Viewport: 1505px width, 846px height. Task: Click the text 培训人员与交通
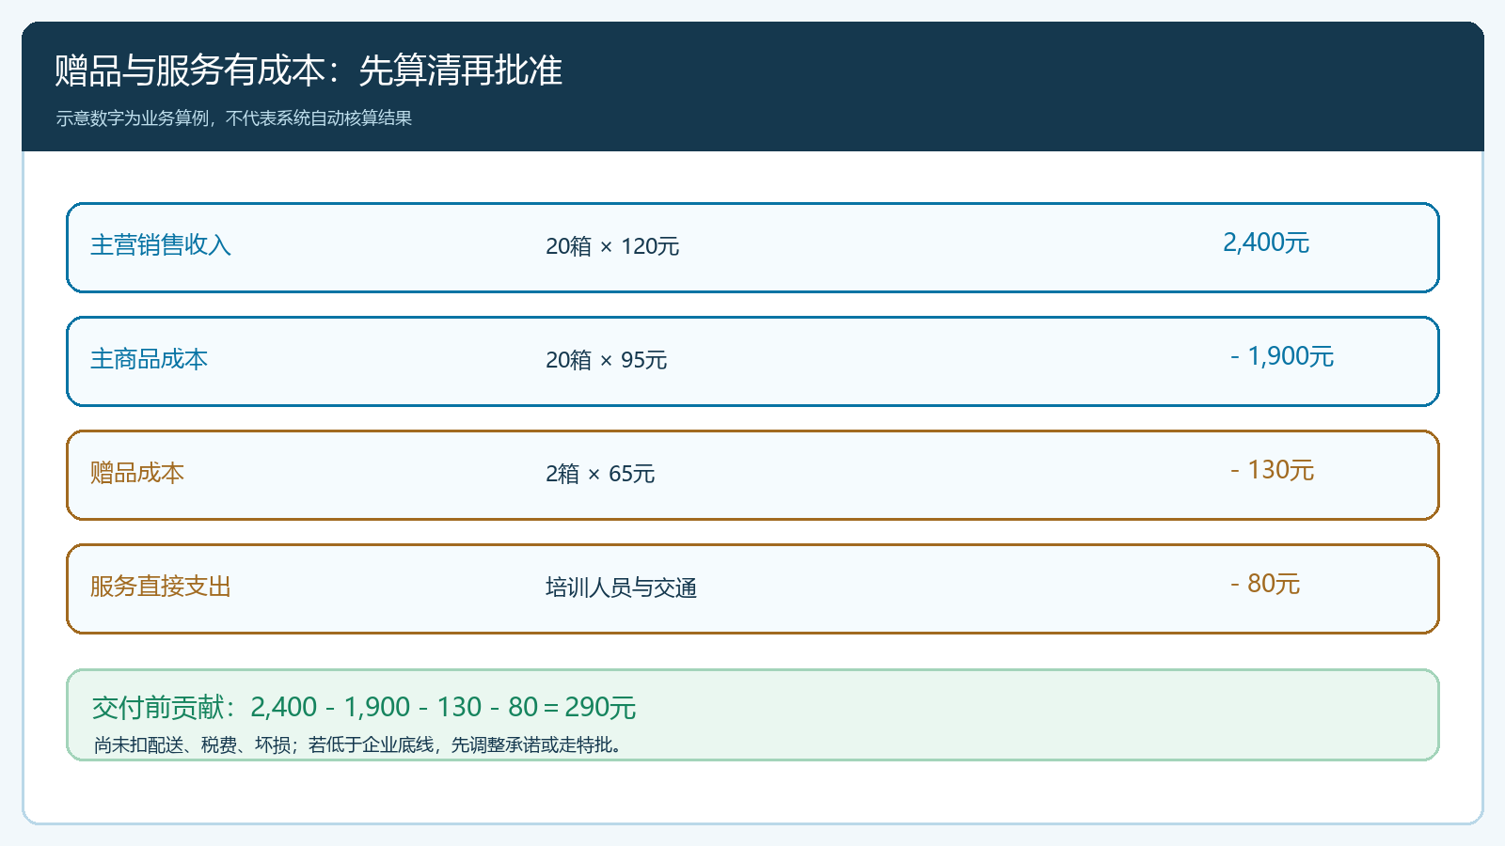(621, 587)
